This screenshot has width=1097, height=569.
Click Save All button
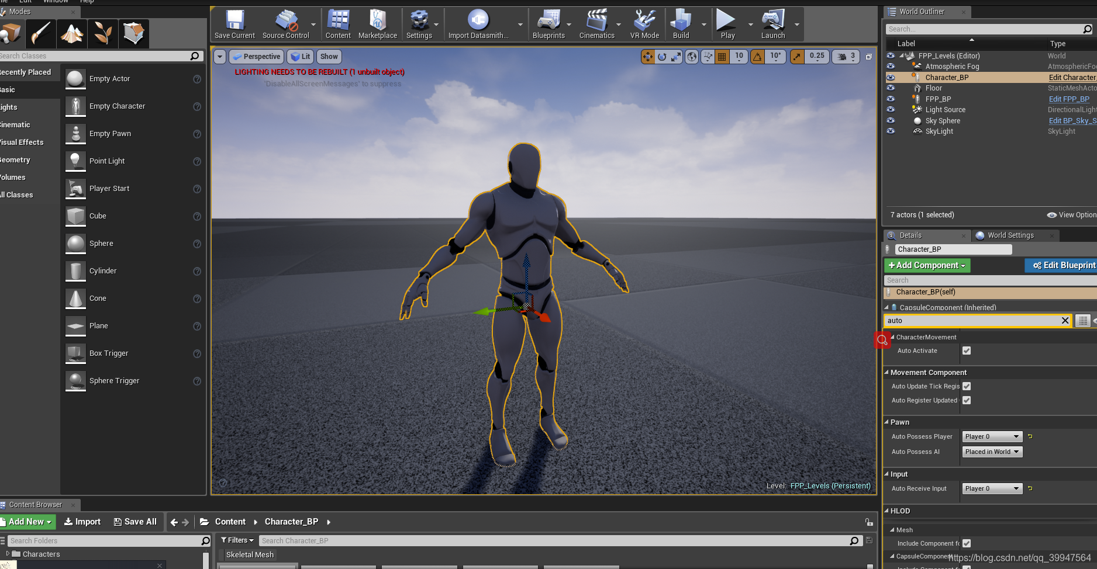135,522
